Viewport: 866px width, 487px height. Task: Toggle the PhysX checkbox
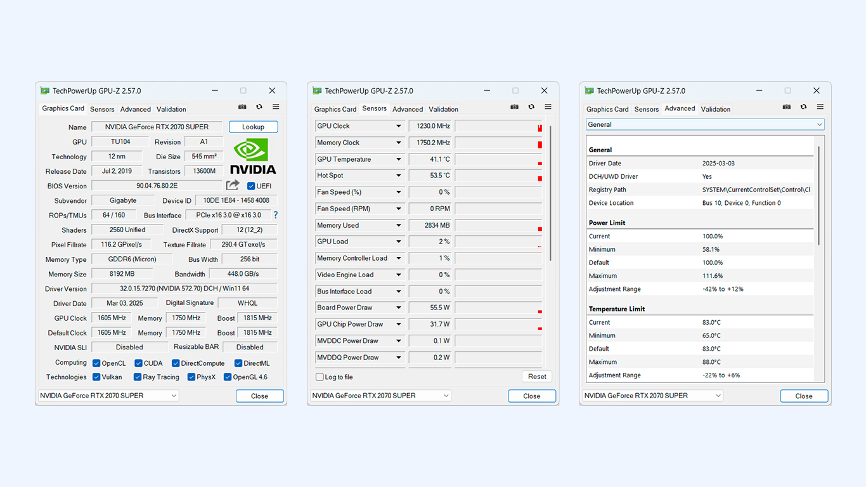pyautogui.click(x=191, y=377)
